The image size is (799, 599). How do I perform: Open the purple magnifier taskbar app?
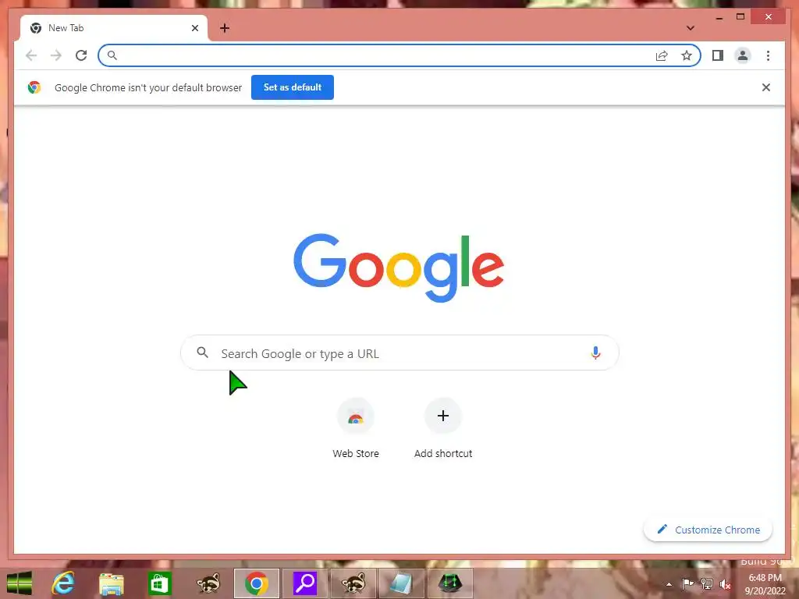click(x=305, y=583)
